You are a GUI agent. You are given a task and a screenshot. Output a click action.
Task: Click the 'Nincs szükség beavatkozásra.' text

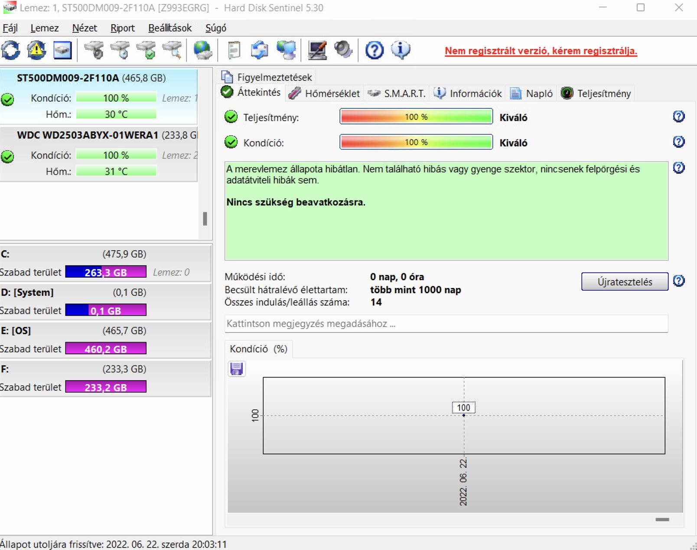(296, 202)
